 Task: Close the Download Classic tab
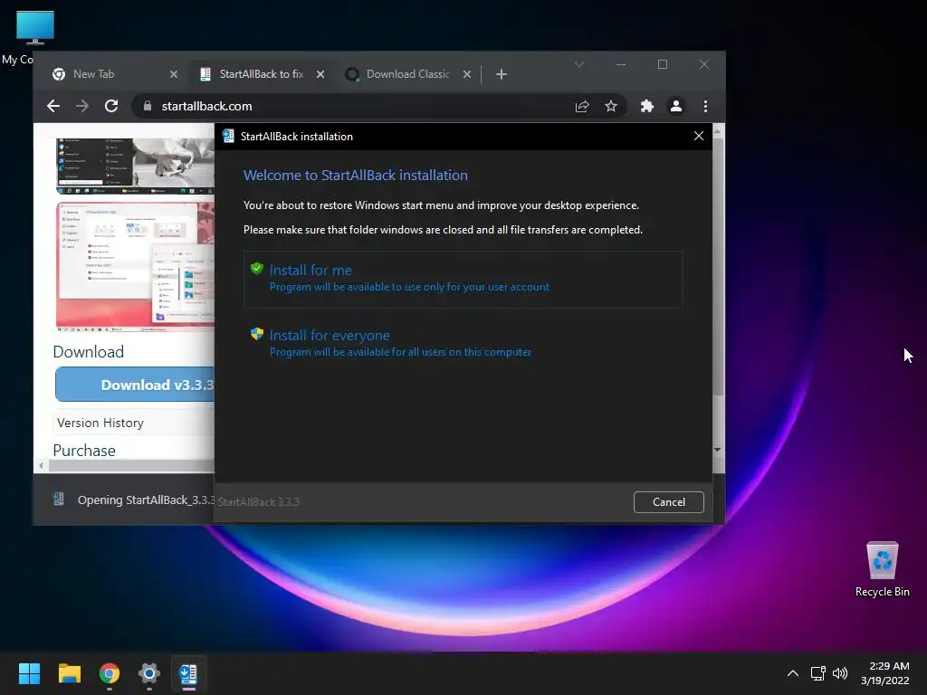467,74
